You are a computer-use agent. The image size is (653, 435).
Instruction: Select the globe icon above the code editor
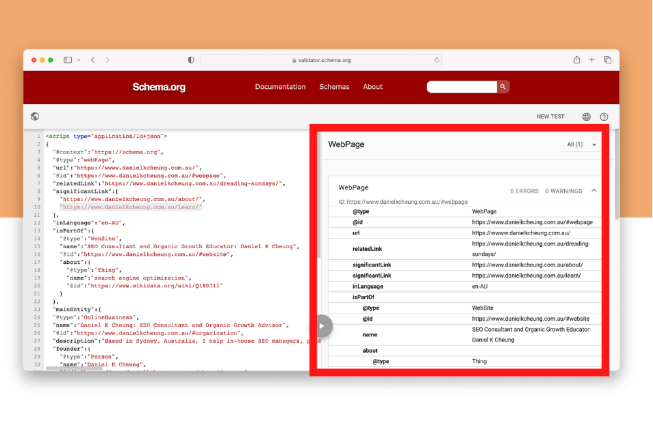[x=35, y=116]
